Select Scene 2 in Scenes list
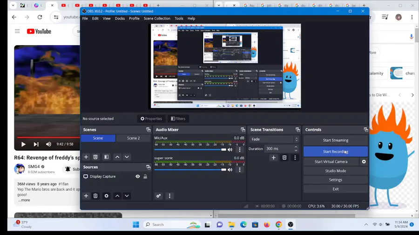Image resolution: width=419 pixels, height=235 pixels. 133,138
